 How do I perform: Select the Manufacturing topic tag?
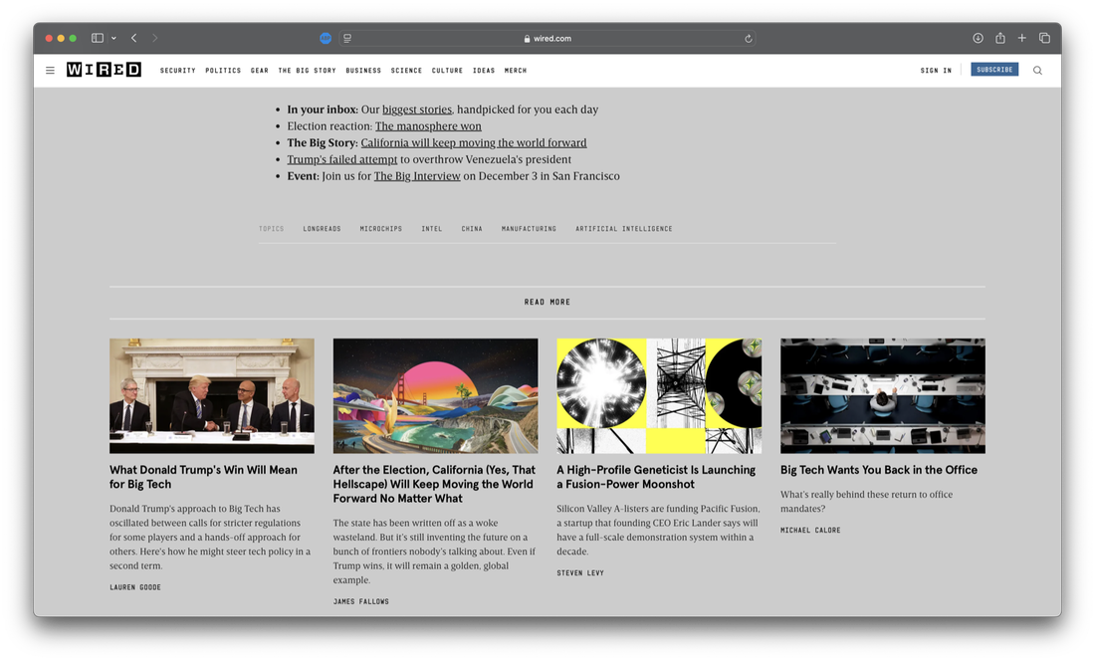pos(529,229)
